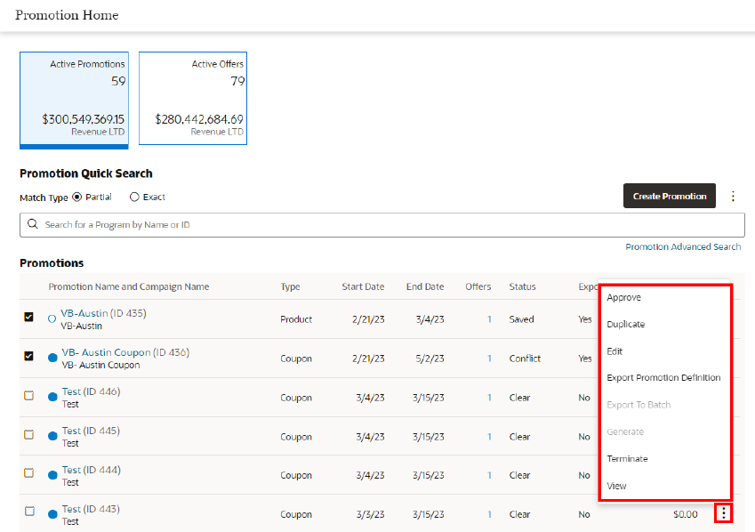Image resolution: width=755 pixels, height=532 pixels.
Task: Click the 5/2/23 end date cell
Action: 430,359
